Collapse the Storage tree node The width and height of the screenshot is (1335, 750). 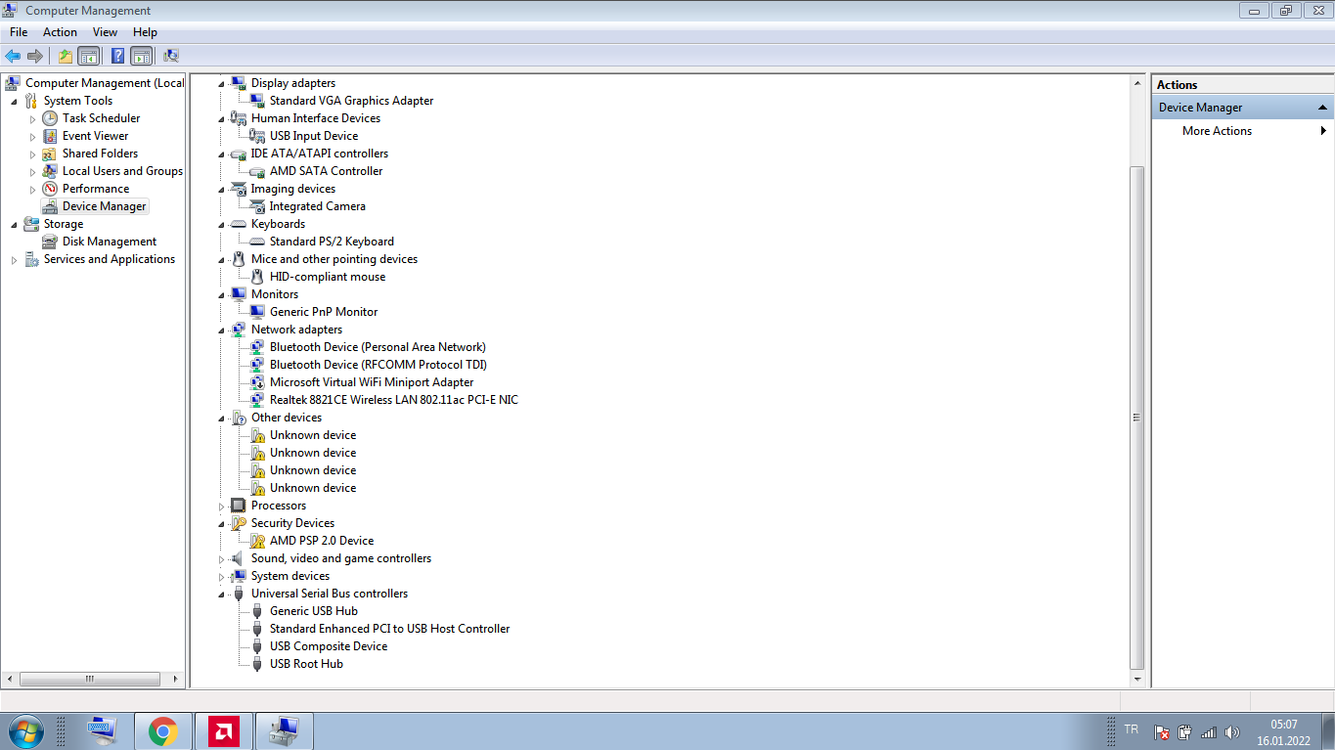[x=14, y=224]
